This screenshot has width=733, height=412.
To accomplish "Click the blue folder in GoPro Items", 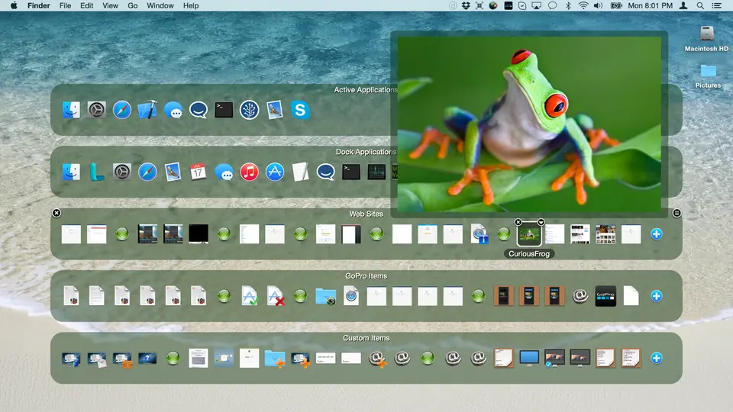I will pyautogui.click(x=325, y=296).
